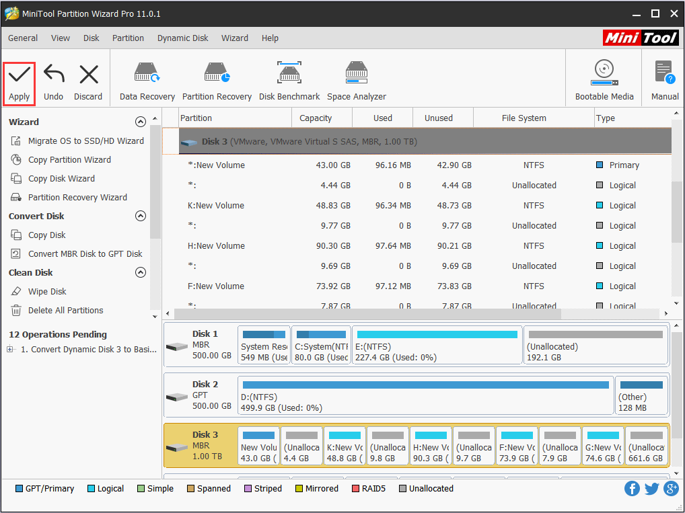
Task: Select the F:New Volume partition row
Action: click(417, 286)
